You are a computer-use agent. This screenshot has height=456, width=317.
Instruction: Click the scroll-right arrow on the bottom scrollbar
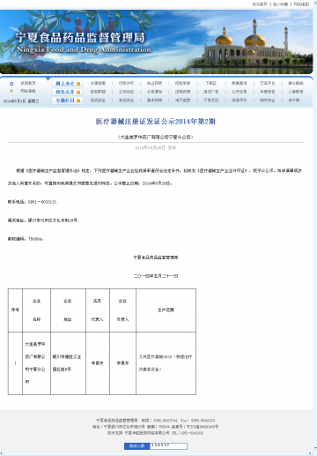(310, 453)
